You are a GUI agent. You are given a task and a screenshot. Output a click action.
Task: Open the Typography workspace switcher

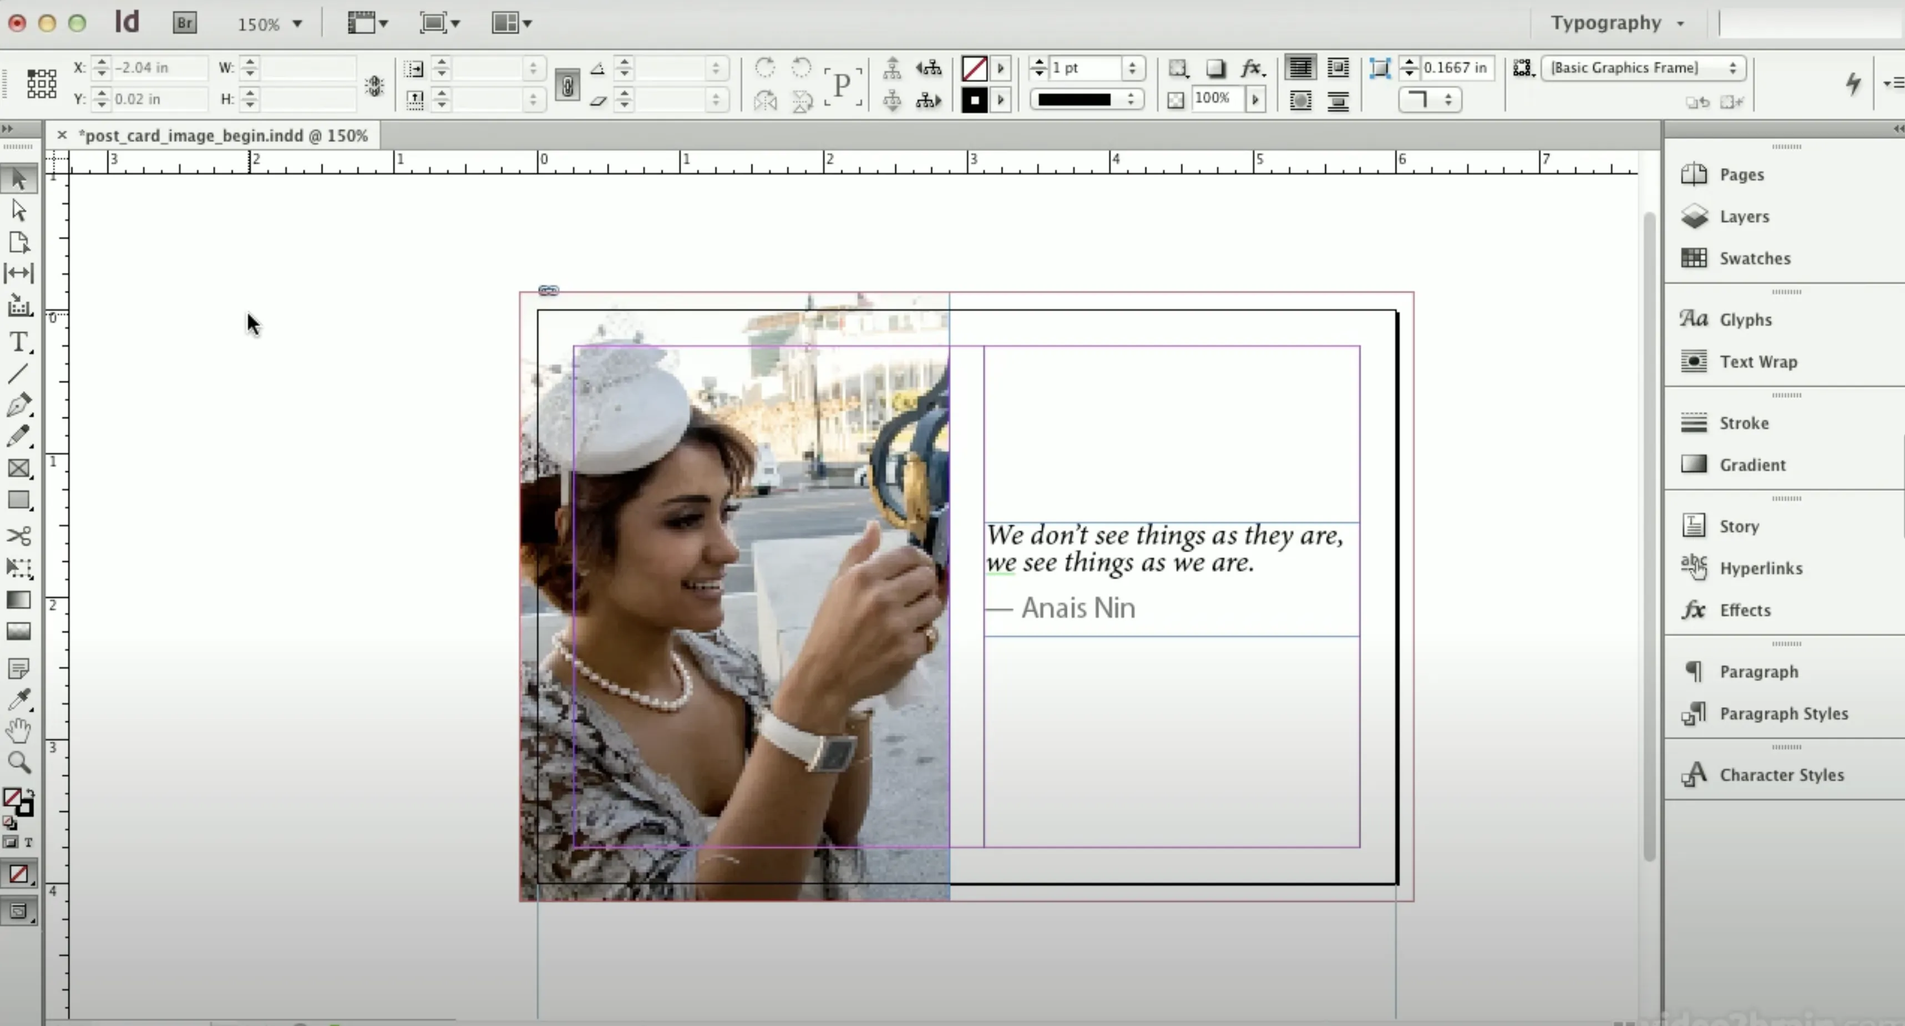pos(1617,23)
